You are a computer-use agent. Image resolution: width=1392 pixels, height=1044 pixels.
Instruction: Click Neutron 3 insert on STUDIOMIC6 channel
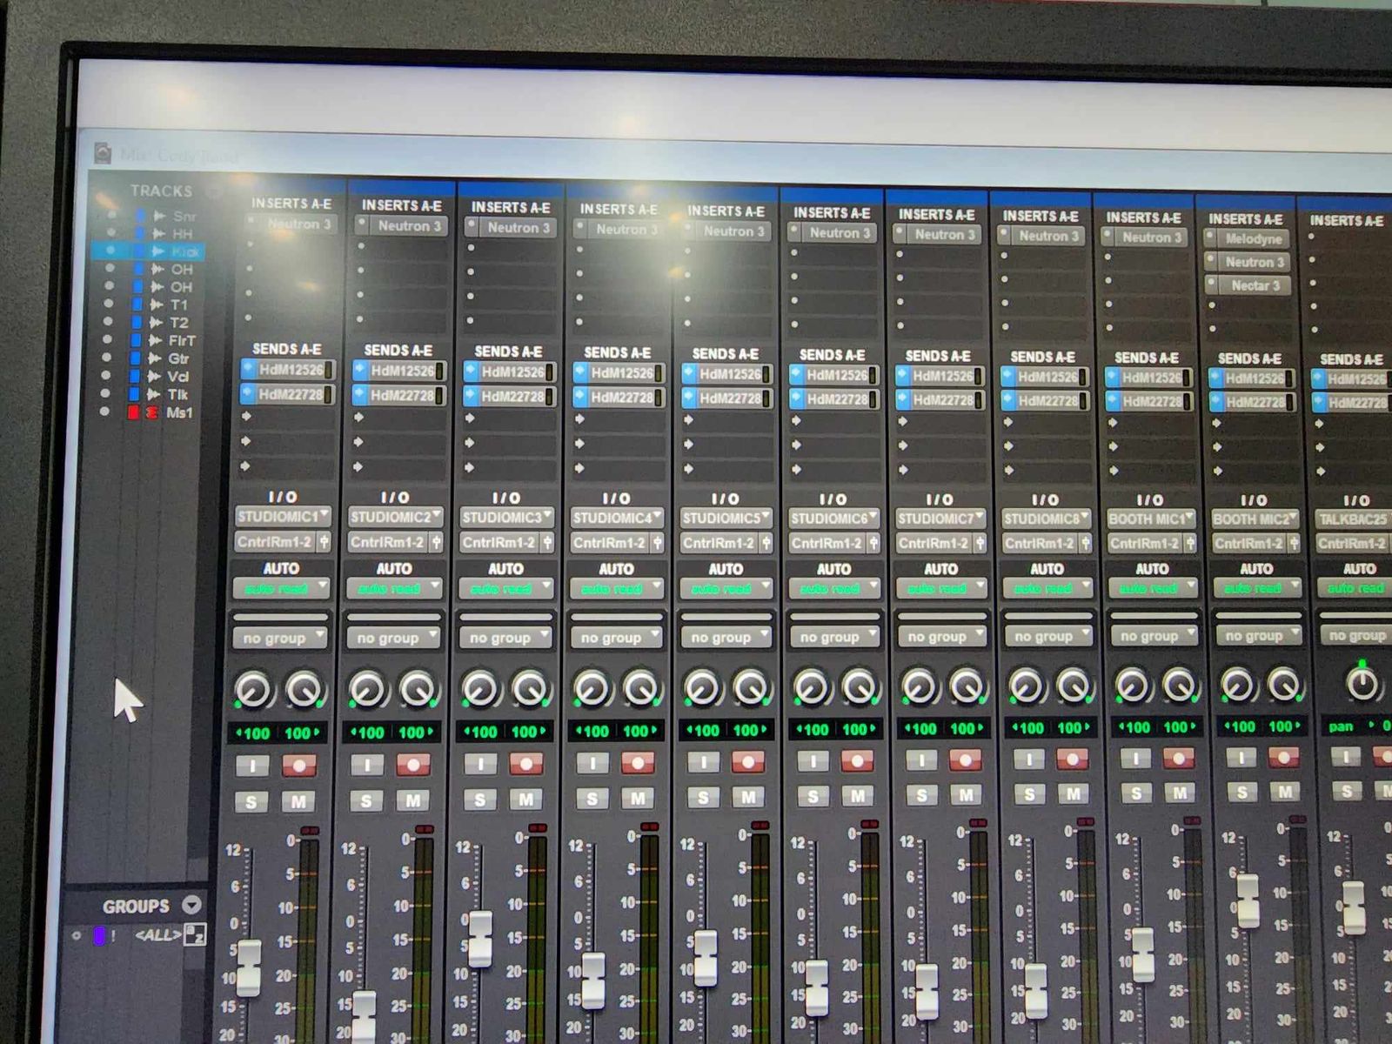[838, 233]
